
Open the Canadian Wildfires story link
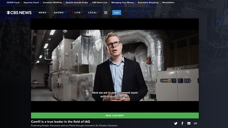[x=52, y=2]
